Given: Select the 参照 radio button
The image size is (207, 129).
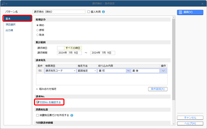Looking at the screenshot, I should click(37, 30).
